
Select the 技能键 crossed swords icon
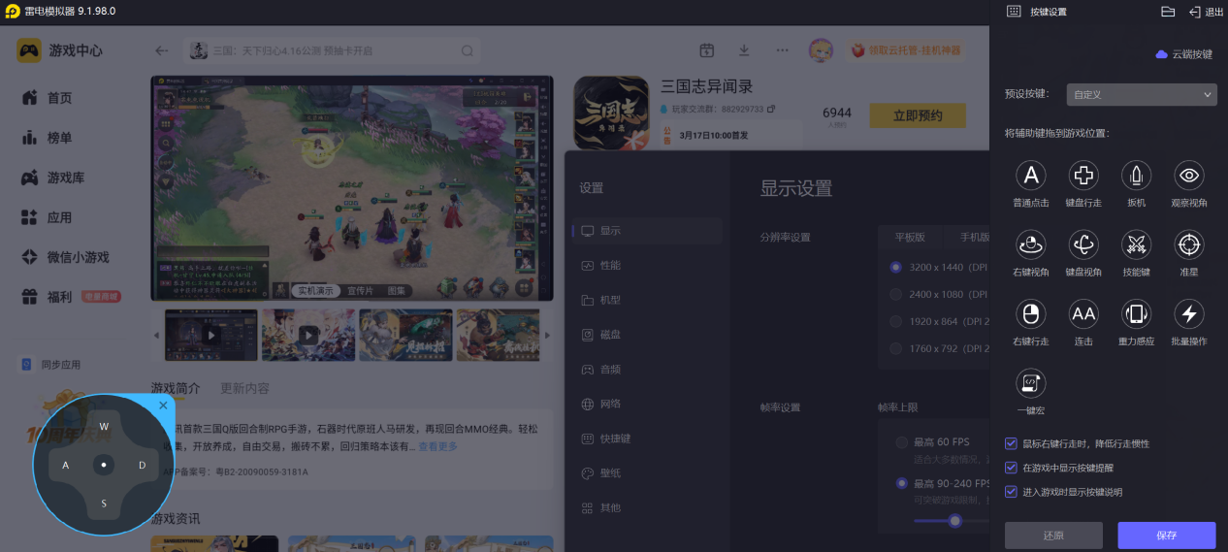(x=1136, y=244)
